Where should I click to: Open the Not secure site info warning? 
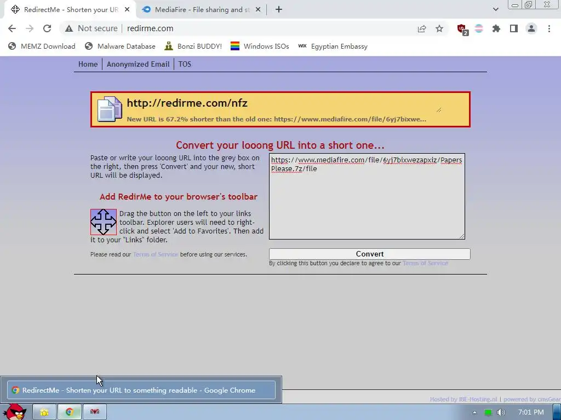click(x=91, y=28)
